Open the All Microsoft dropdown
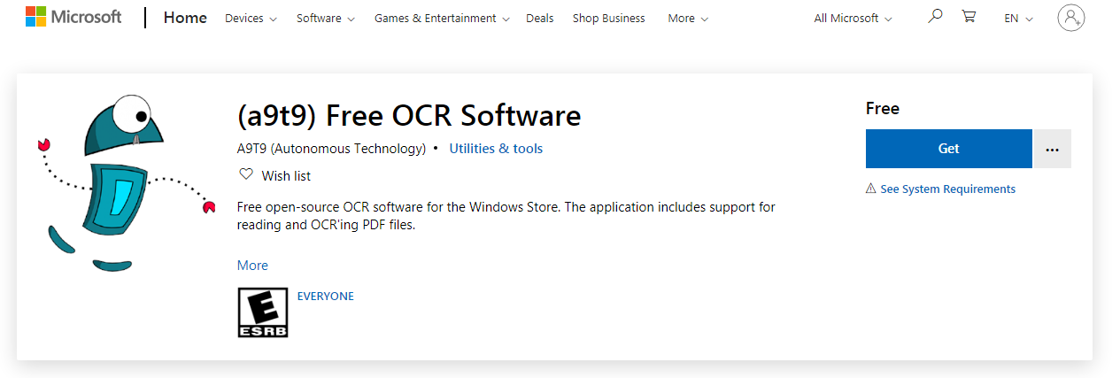The image size is (1120, 378). click(x=853, y=19)
